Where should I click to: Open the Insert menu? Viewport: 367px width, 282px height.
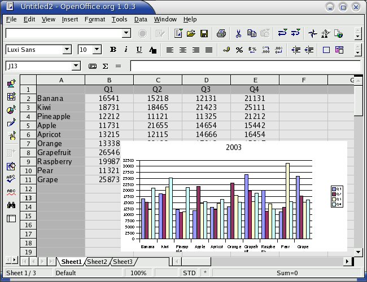[x=70, y=19]
